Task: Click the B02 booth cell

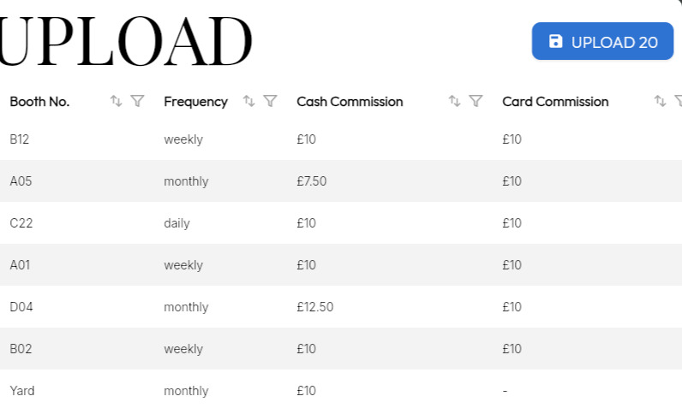Action: pos(21,349)
